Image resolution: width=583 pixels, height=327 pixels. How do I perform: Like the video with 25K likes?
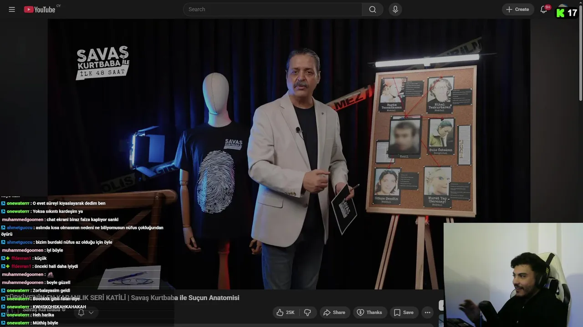pos(285,312)
